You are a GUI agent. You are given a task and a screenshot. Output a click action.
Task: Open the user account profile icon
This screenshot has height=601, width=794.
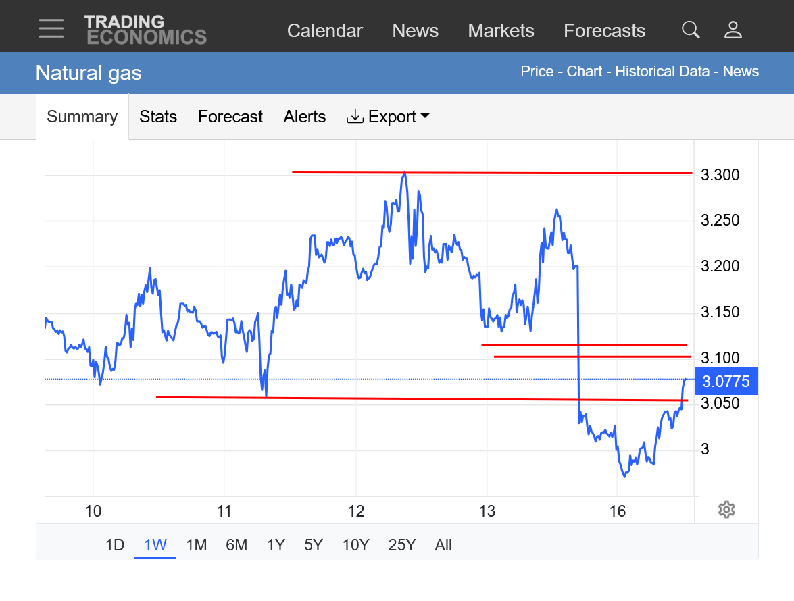point(733,30)
